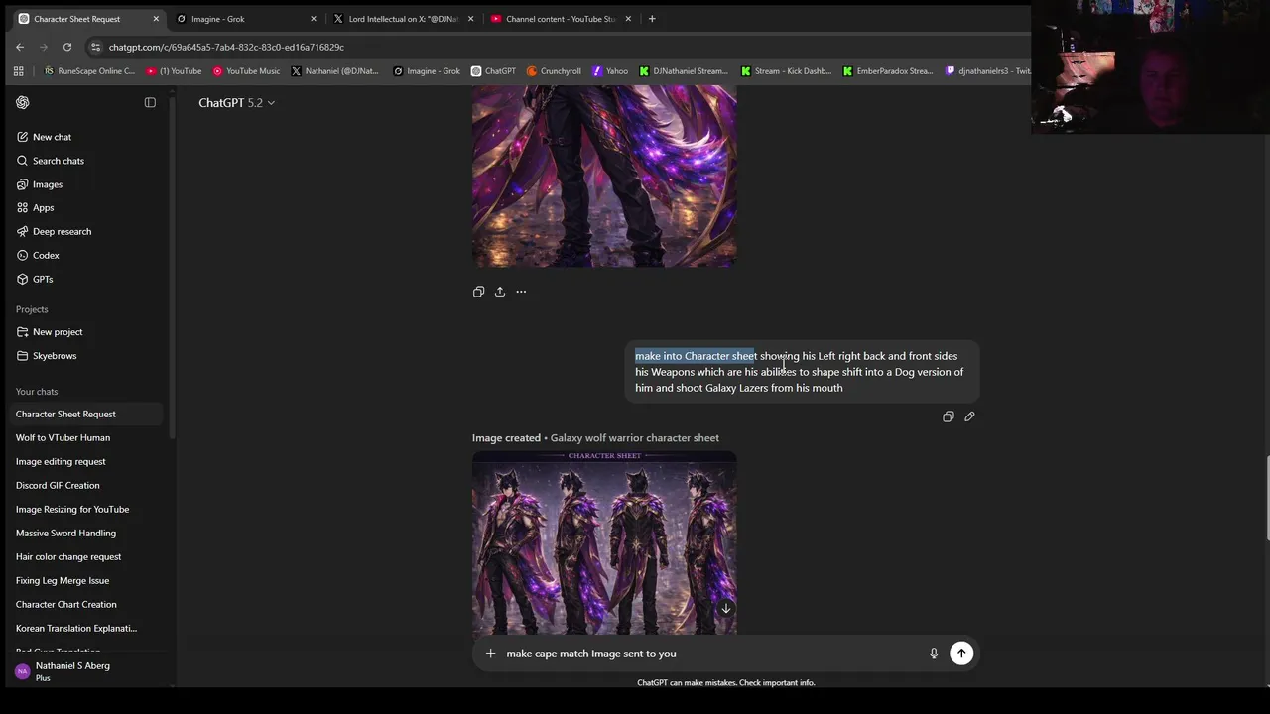
Task: Open the DJNathaniel Stream bookmark
Action: point(684,71)
